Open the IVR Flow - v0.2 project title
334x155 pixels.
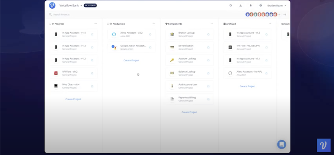[x=70, y=72]
